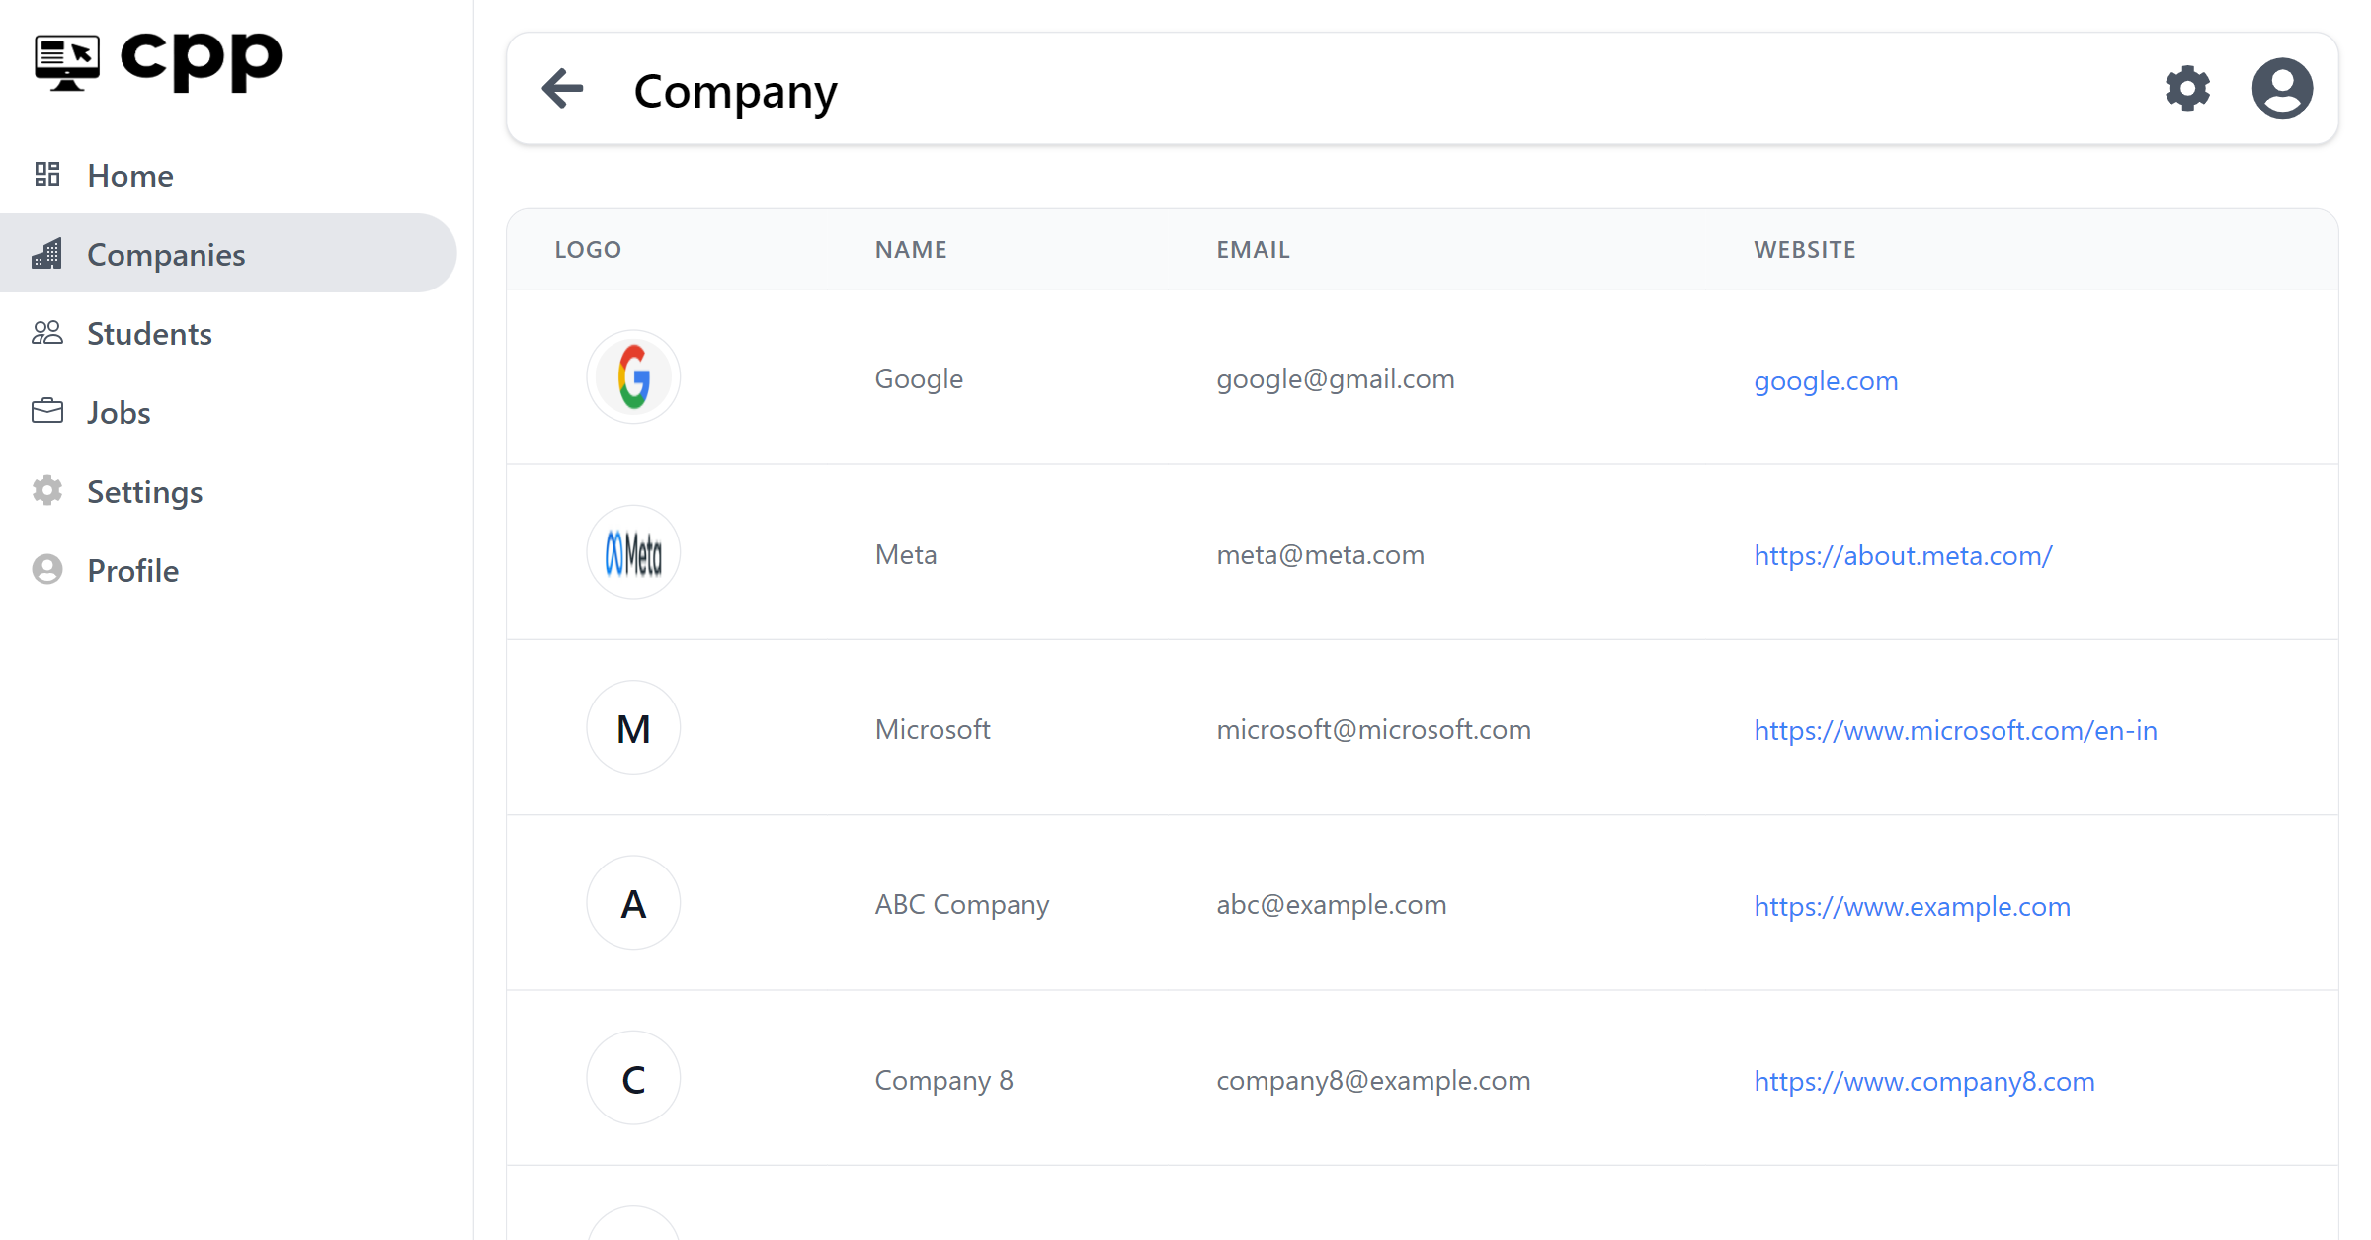2371x1240 pixels.
Task: Click the Company page title
Action: 735,92
